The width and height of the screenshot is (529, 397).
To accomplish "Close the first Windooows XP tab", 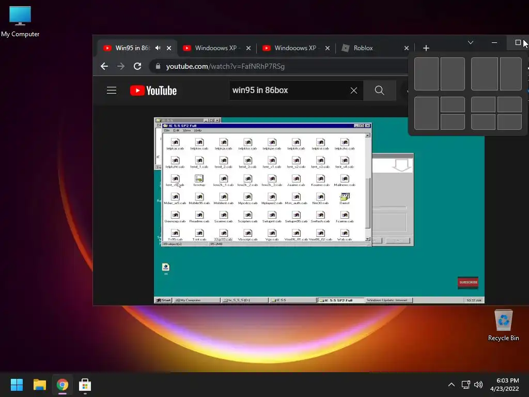I will 248,48.
